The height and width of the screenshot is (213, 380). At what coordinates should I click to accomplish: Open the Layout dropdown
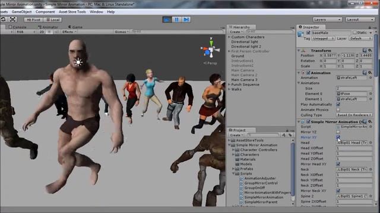[360, 20]
